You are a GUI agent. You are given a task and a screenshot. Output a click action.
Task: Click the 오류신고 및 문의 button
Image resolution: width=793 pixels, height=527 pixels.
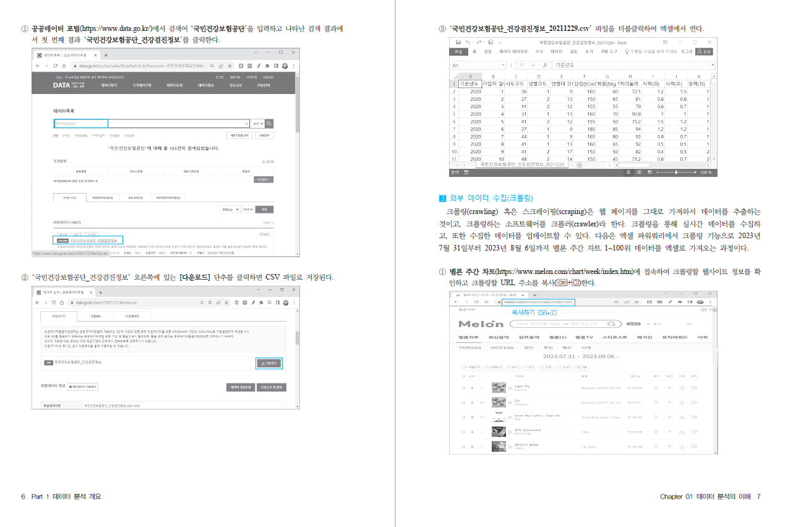point(270,387)
